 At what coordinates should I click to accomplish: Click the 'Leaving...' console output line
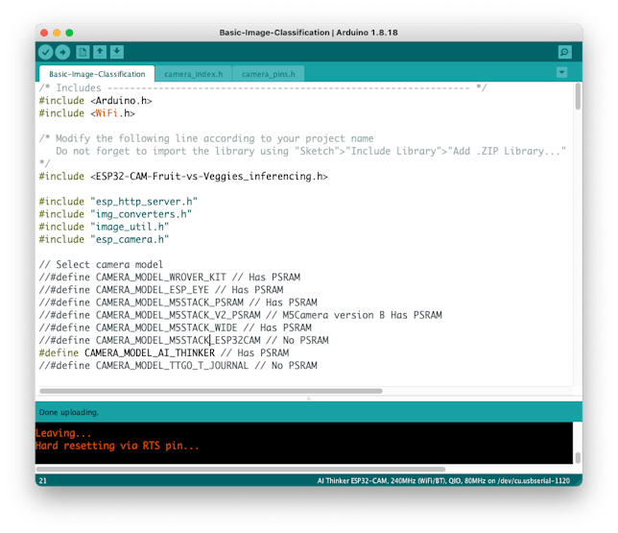(x=63, y=433)
